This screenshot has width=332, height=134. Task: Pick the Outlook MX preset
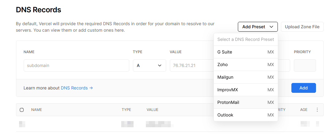[246, 115]
